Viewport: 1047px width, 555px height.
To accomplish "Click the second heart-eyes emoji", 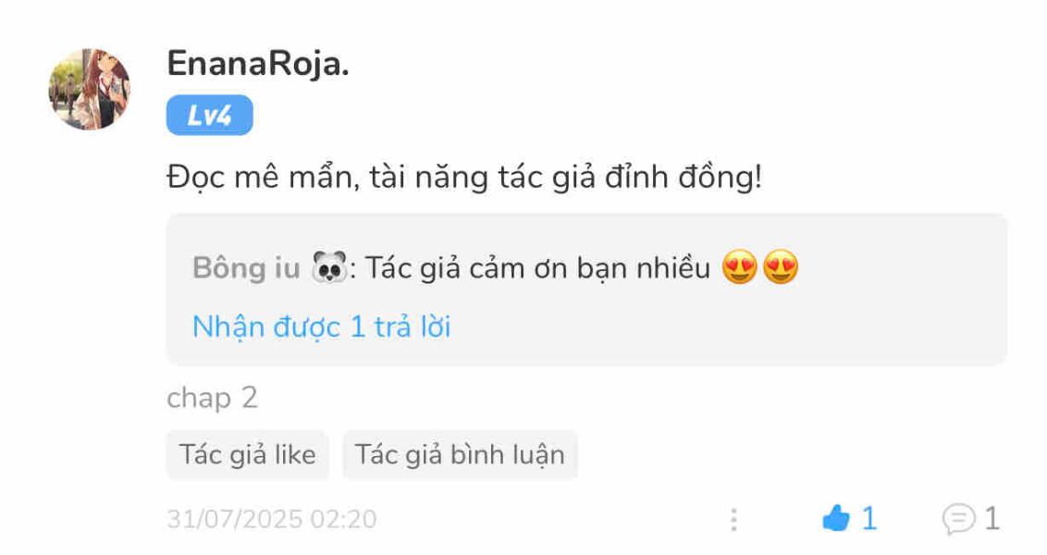I will [x=781, y=268].
